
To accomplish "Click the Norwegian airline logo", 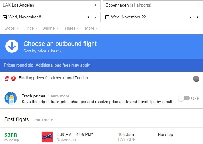I will point(47,137).
